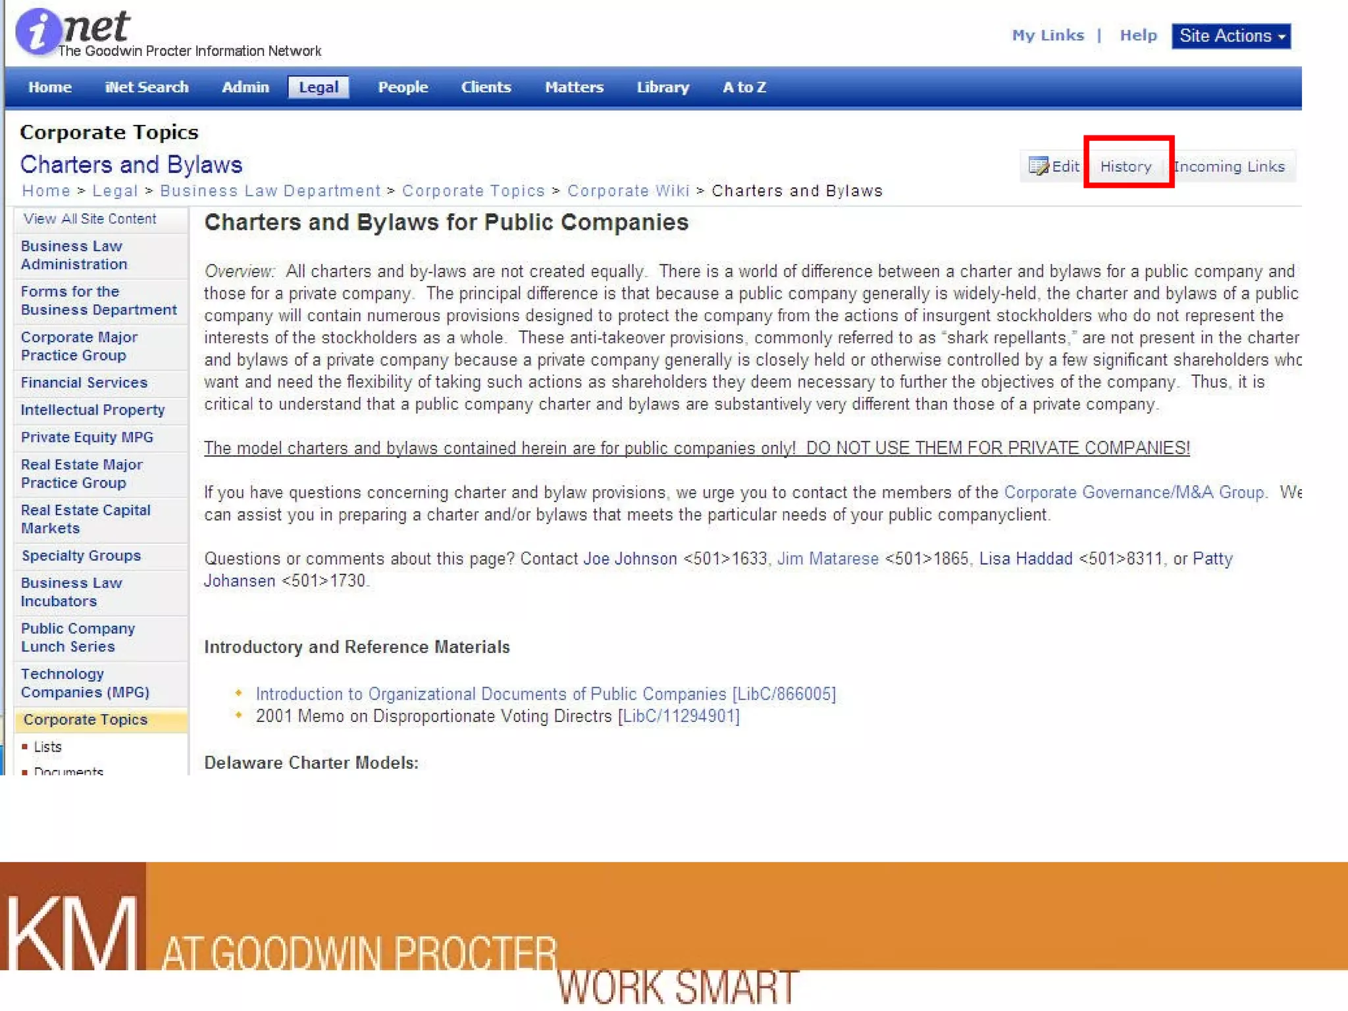Click Corporate Wiki breadcrumb link
This screenshot has width=1348, height=1011.
[x=628, y=191]
